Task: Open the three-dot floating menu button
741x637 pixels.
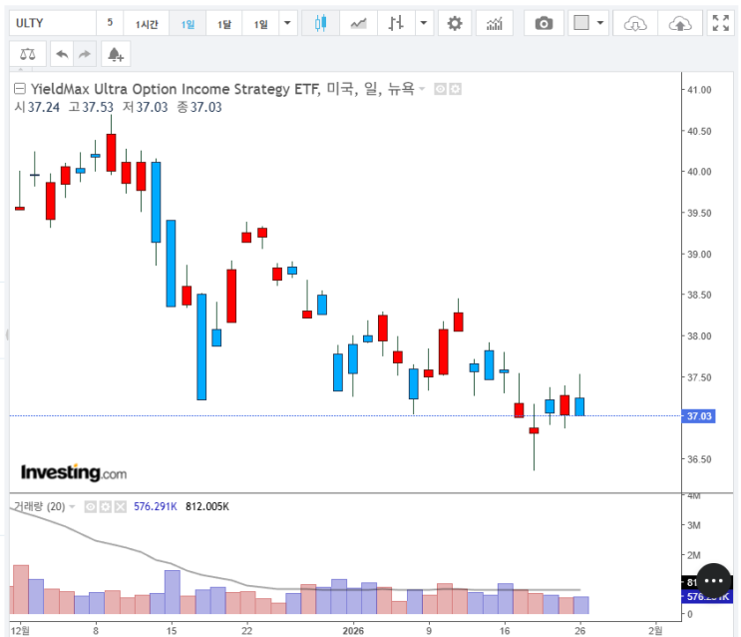Action: coord(714,581)
